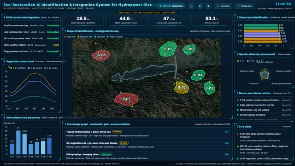Toggle S-07 rocky series in vegetation legend
Viewport: 295px width, 166px height.
(x=51, y=68)
